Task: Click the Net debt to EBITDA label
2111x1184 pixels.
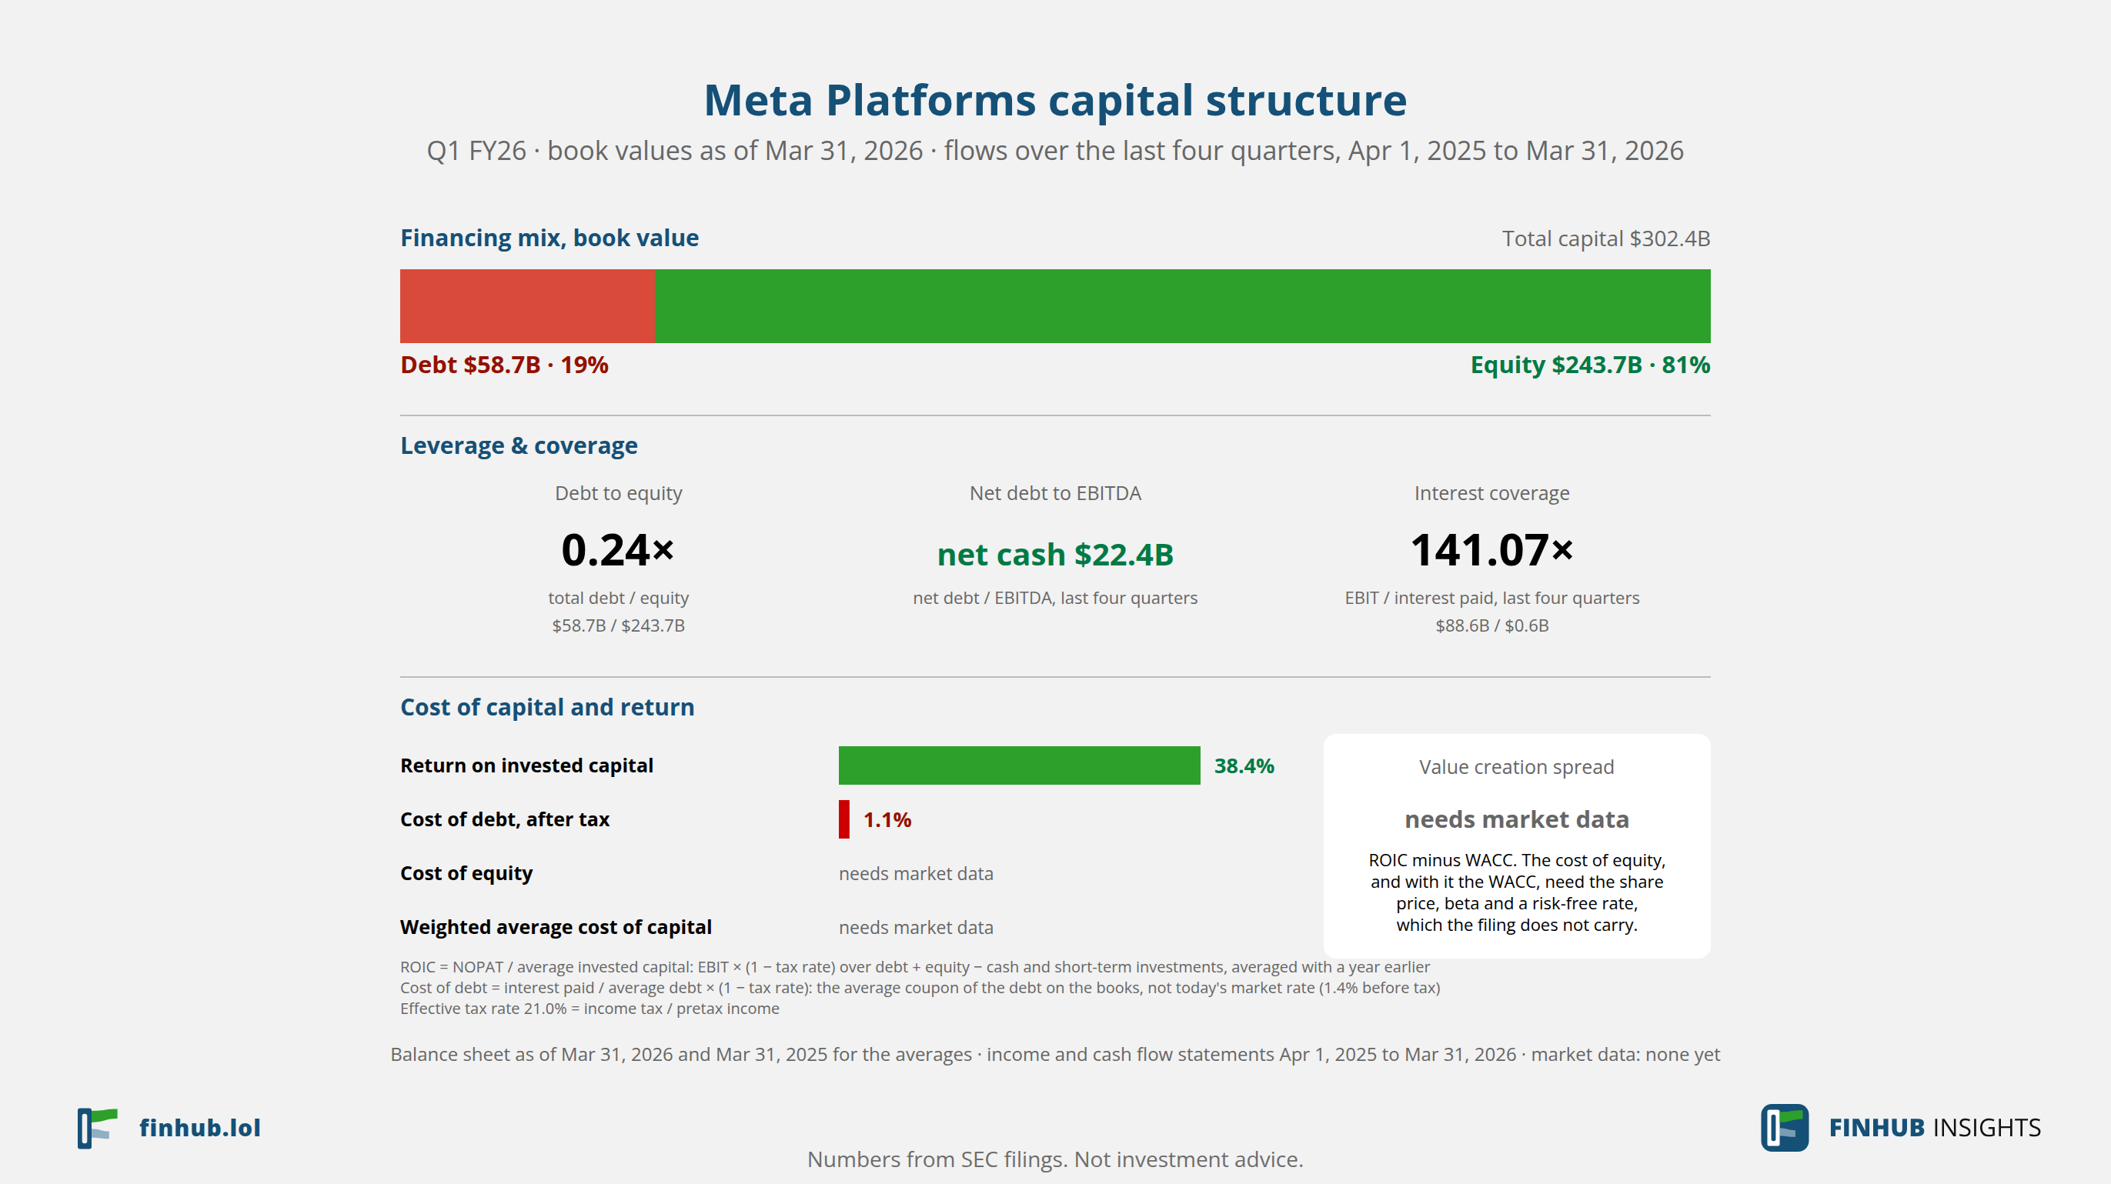Action: [1056, 493]
